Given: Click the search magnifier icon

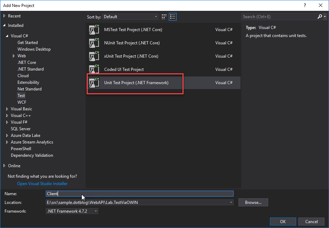Looking at the screenshot, I should [320, 16].
